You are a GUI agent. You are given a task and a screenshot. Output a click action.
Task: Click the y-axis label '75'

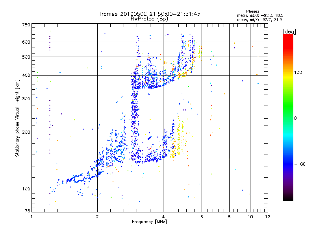28,211
